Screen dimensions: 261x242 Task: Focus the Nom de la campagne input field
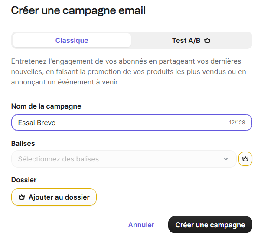143,123
